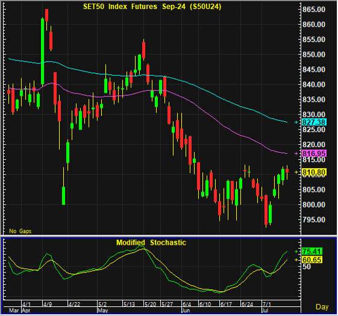
Task: Click the Day timeframe label
Action: (322, 307)
